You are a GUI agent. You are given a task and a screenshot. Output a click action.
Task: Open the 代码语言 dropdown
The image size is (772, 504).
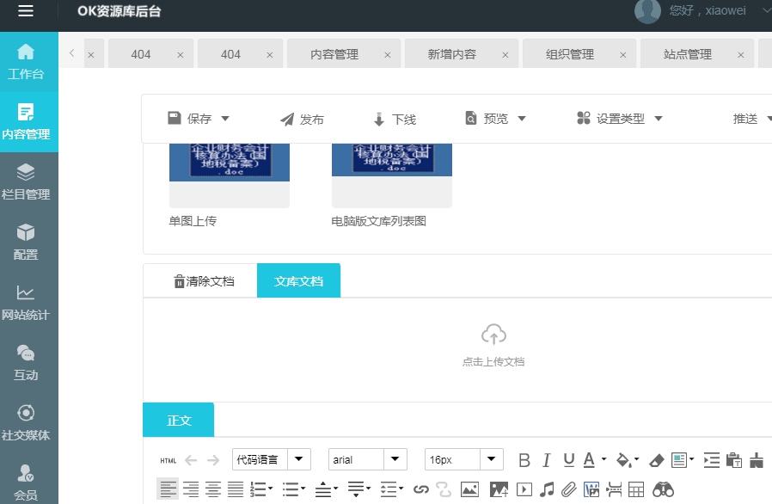click(x=272, y=460)
